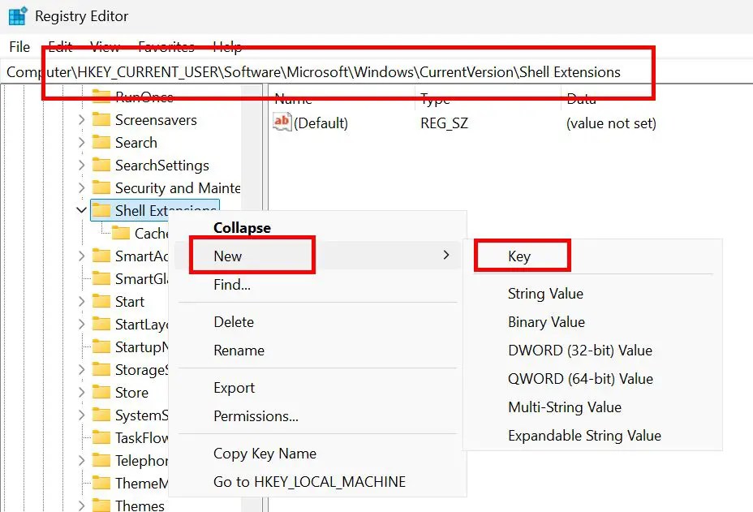Click the StartLay folder icon
753x512 pixels.
tap(101, 324)
